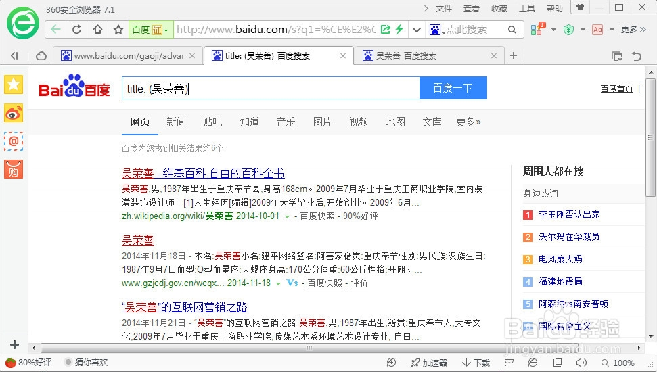657x372 pixels.
Task: Open the 工具 menu
Action: click(526, 8)
